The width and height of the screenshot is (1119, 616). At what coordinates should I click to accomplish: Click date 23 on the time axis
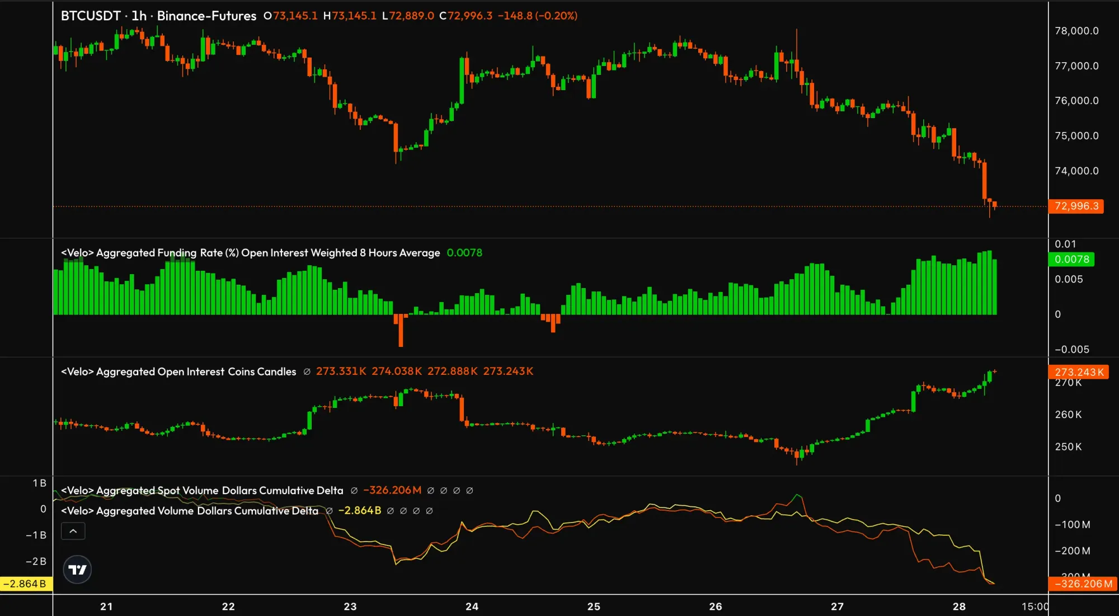point(350,606)
